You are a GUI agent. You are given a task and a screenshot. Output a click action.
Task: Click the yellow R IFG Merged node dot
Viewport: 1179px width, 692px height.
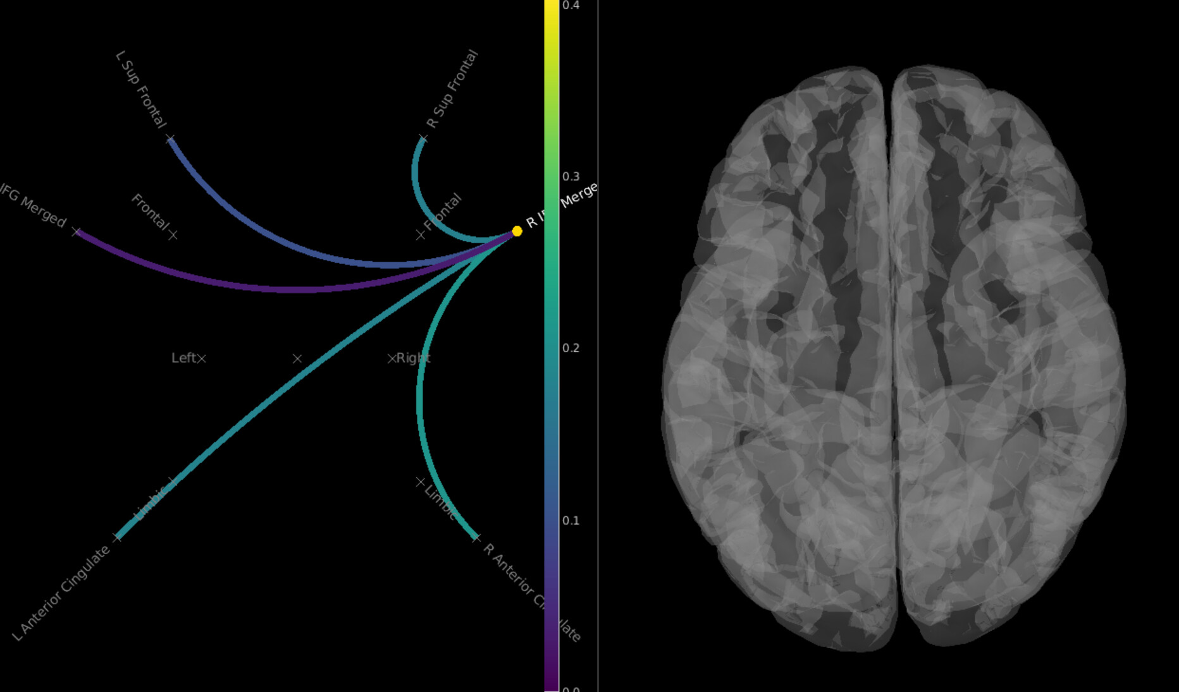pos(517,231)
